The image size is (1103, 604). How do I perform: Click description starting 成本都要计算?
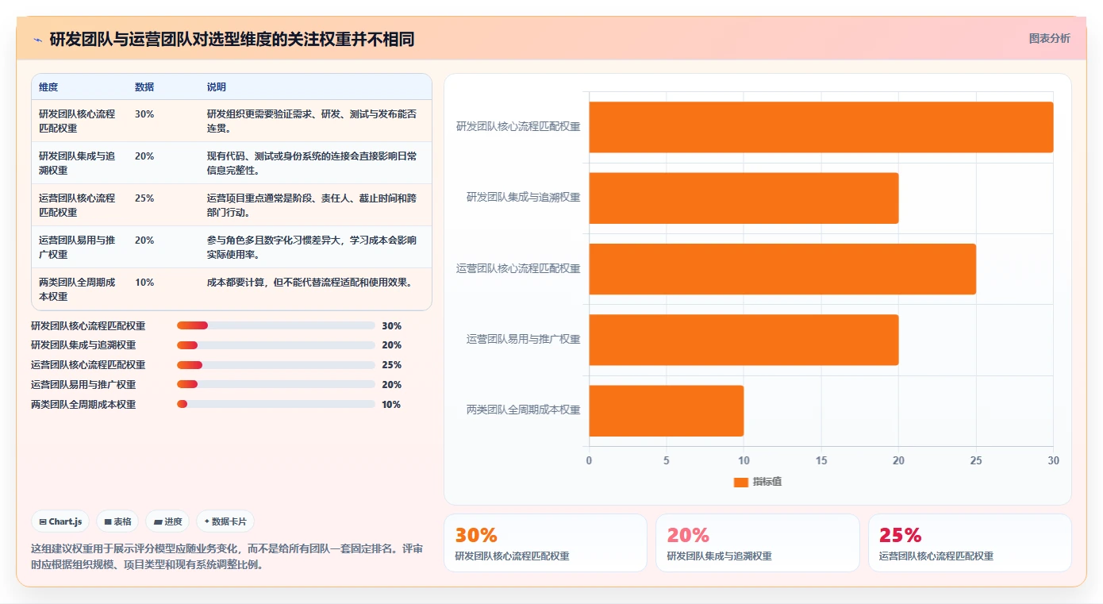[x=309, y=283]
